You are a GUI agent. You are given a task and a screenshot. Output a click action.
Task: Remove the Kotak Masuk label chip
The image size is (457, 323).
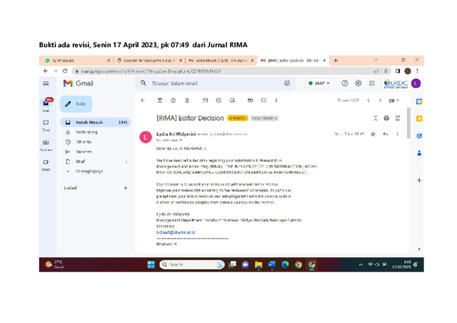click(276, 118)
